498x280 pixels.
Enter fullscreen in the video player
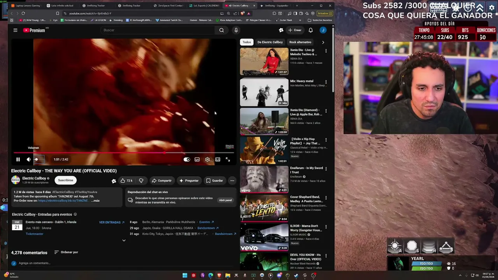pyautogui.click(x=228, y=159)
